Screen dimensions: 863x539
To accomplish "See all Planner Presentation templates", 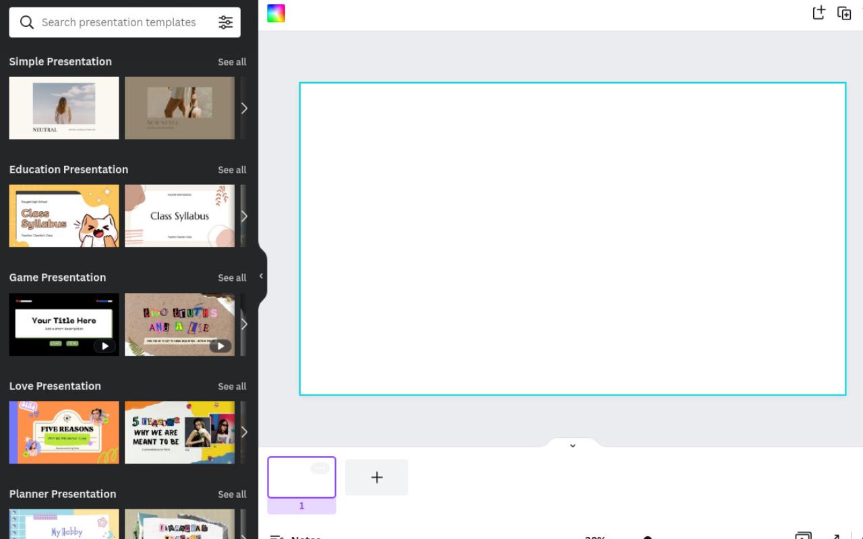I will click(232, 494).
